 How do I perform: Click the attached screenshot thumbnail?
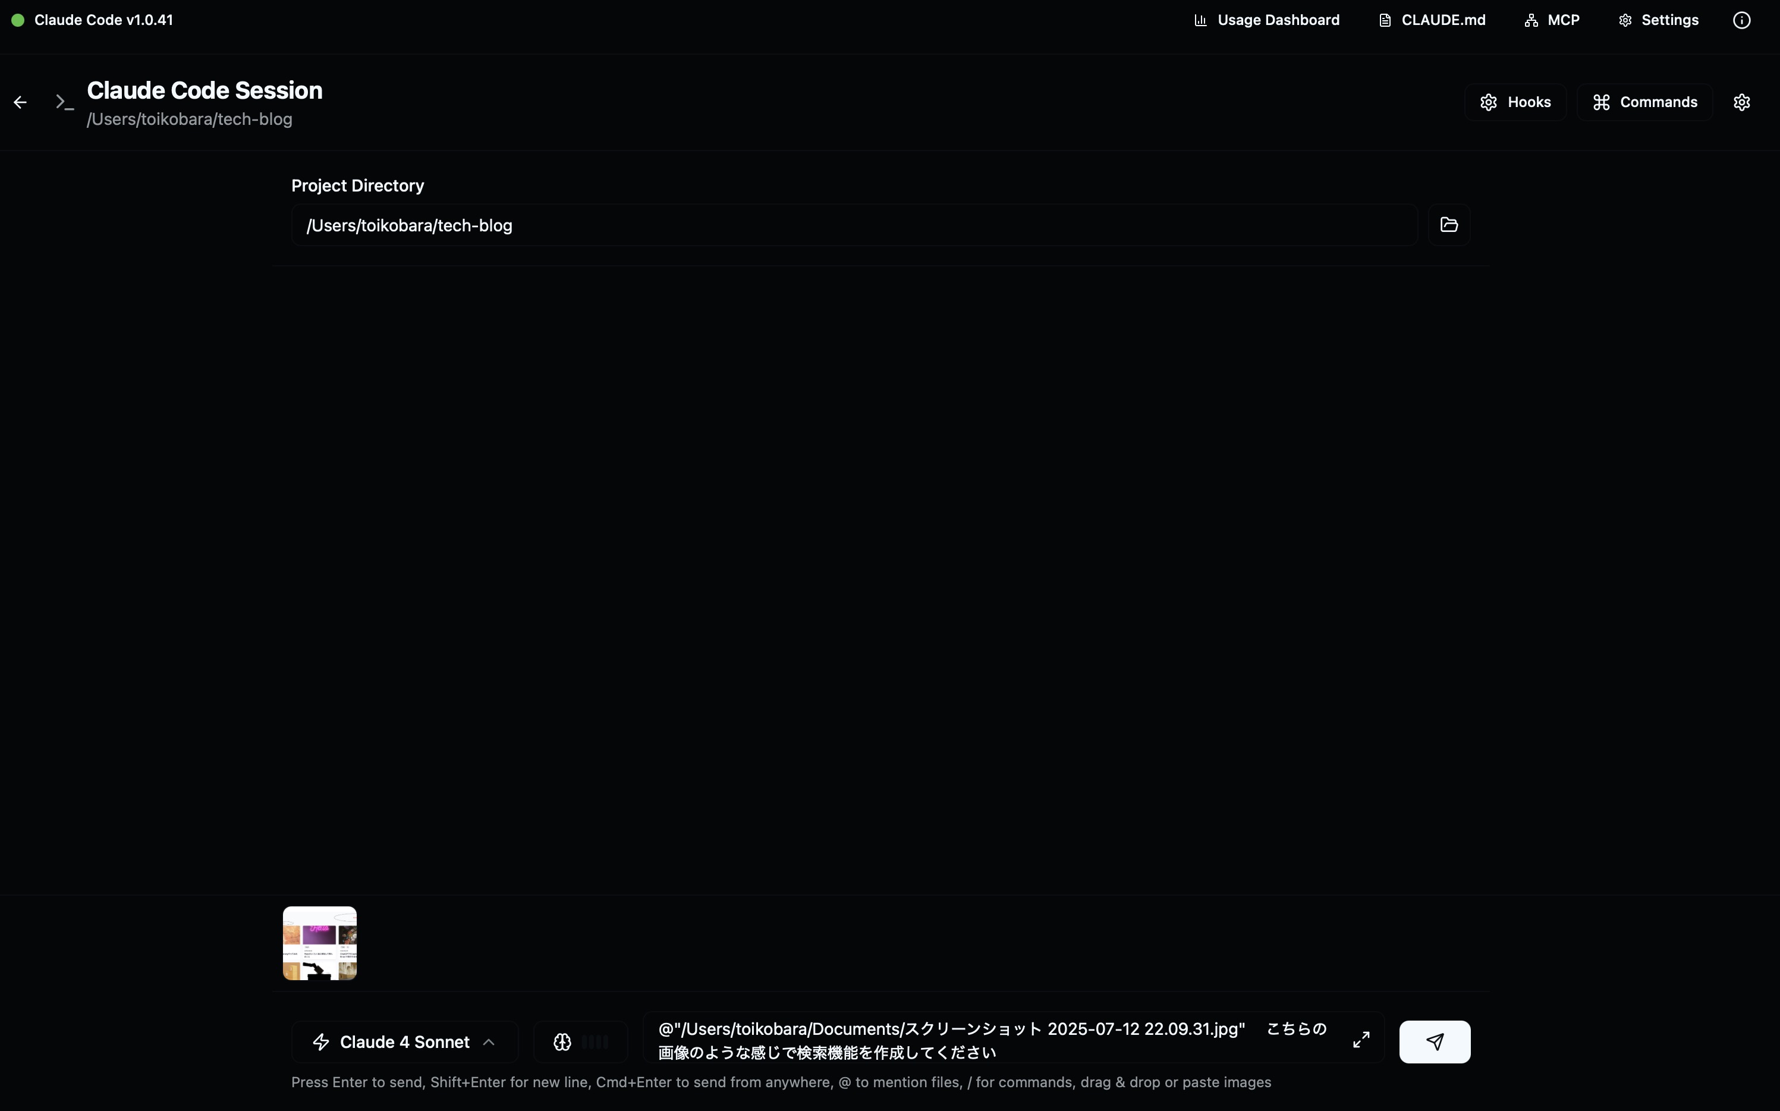319,943
